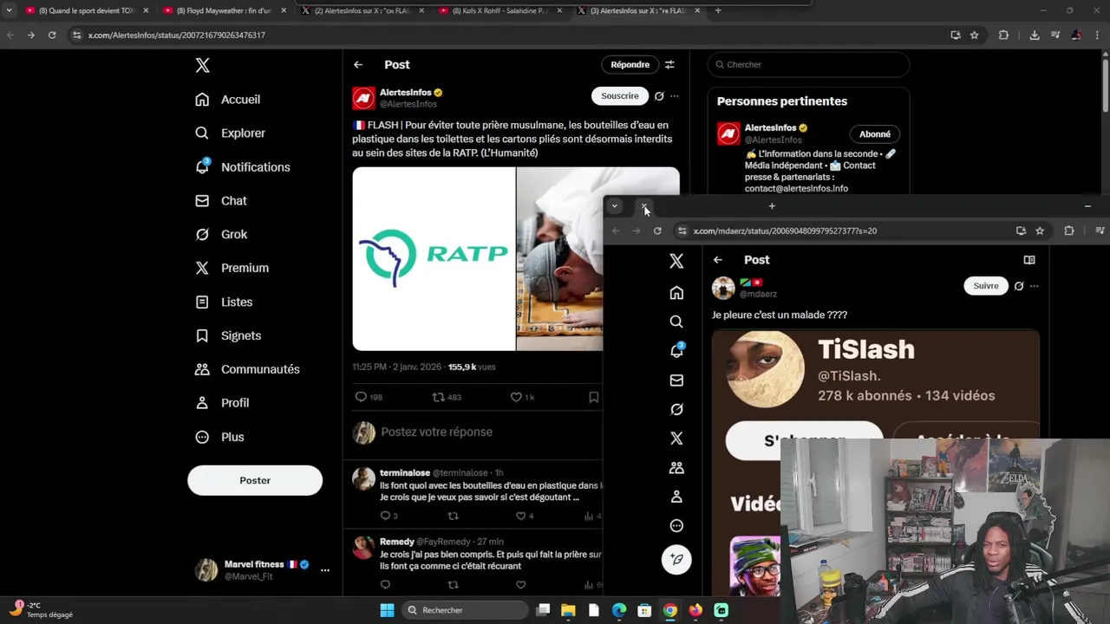This screenshot has height=624, width=1110.
Task: Open search icon in small window sidebar
Action: (676, 322)
